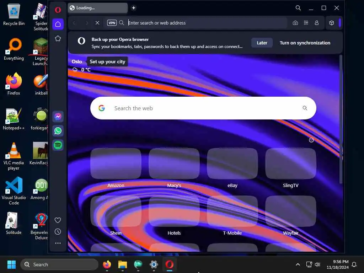364x273 pixels.
Task: Open Bookmarks star icon in sidebar
Action: 58,38
